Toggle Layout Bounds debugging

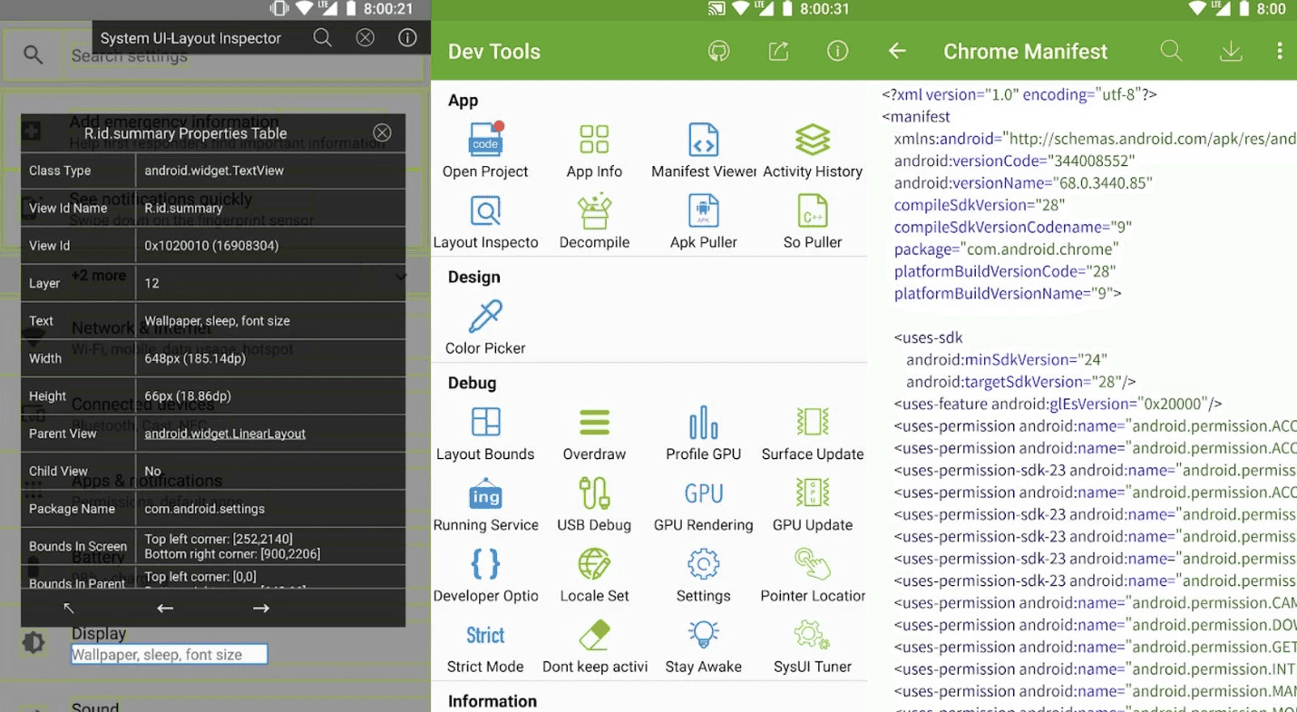coord(487,434)
